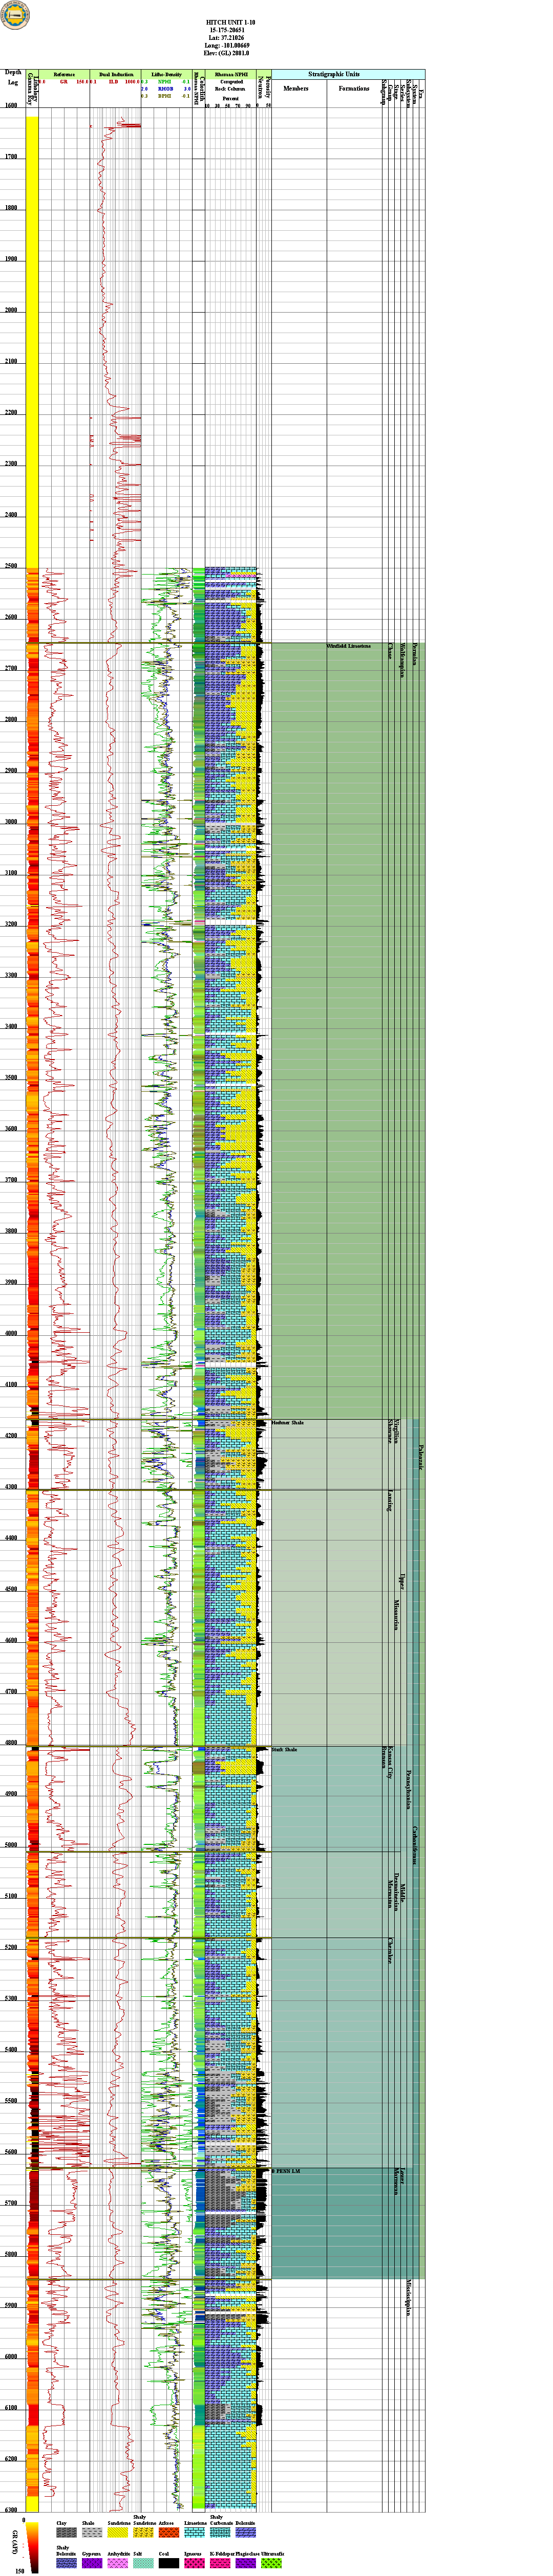
Task: Select the 5600 depth label
Action: click(11, 2152)
